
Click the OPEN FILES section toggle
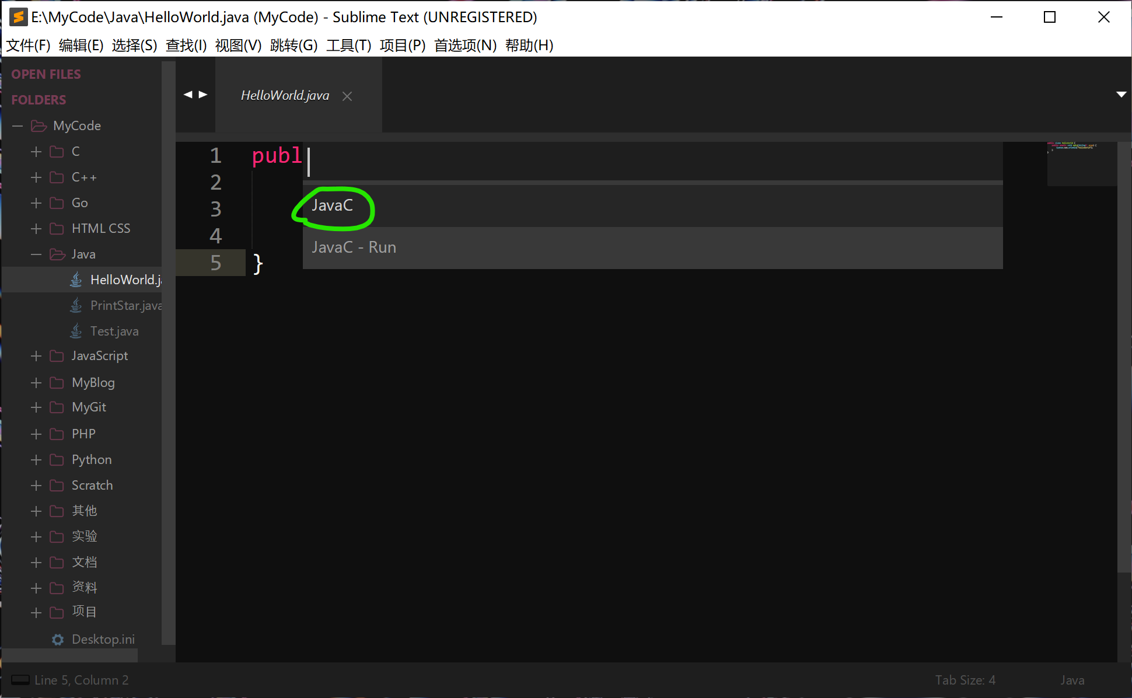click(46, 74)
